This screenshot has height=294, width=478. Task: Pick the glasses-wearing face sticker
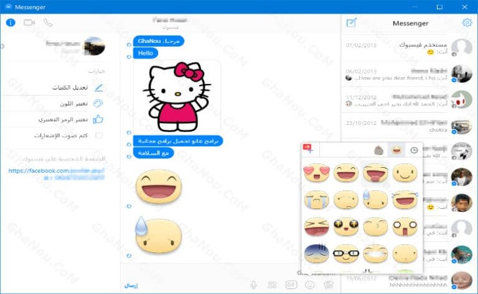click(x=345, y=253)
